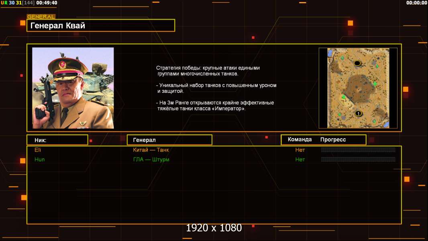Click the 'Прогресс' column header
The image size is (428, 241).
pos(333,139)
